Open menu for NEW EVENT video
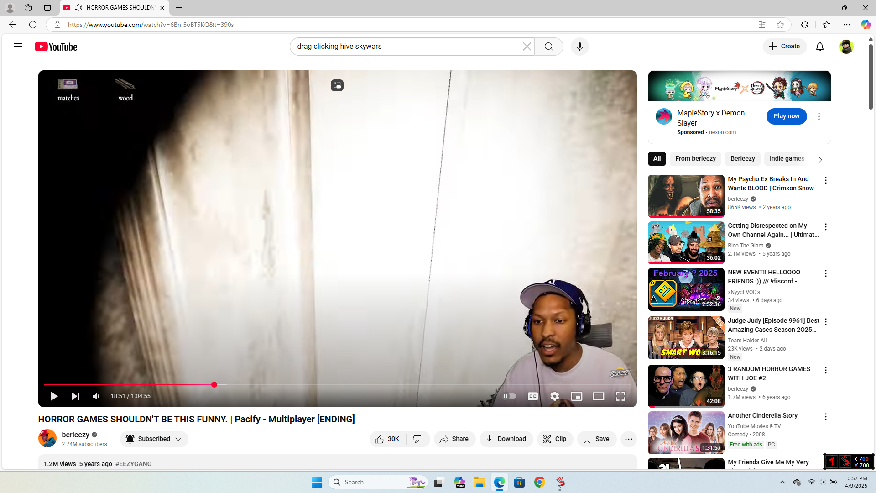876x493 pixels. click(825, 273)
